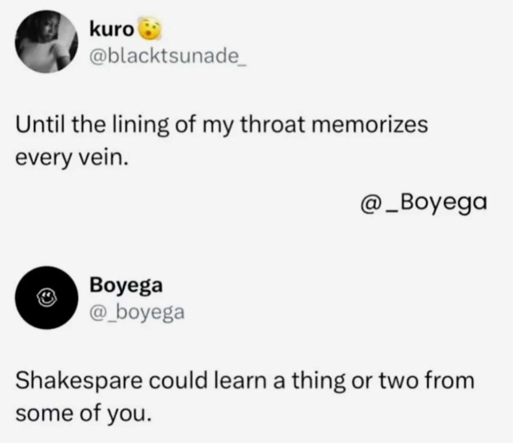513x443 pixels.
Task: Open the lowercase @_boyega handle
Action: [136, 312]
